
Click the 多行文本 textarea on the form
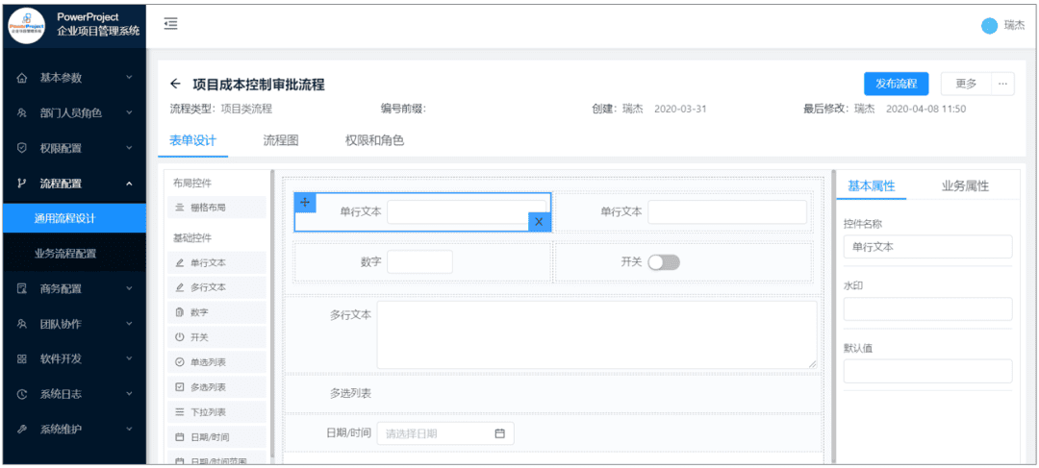pyautogui.click(x=597, y=334)
